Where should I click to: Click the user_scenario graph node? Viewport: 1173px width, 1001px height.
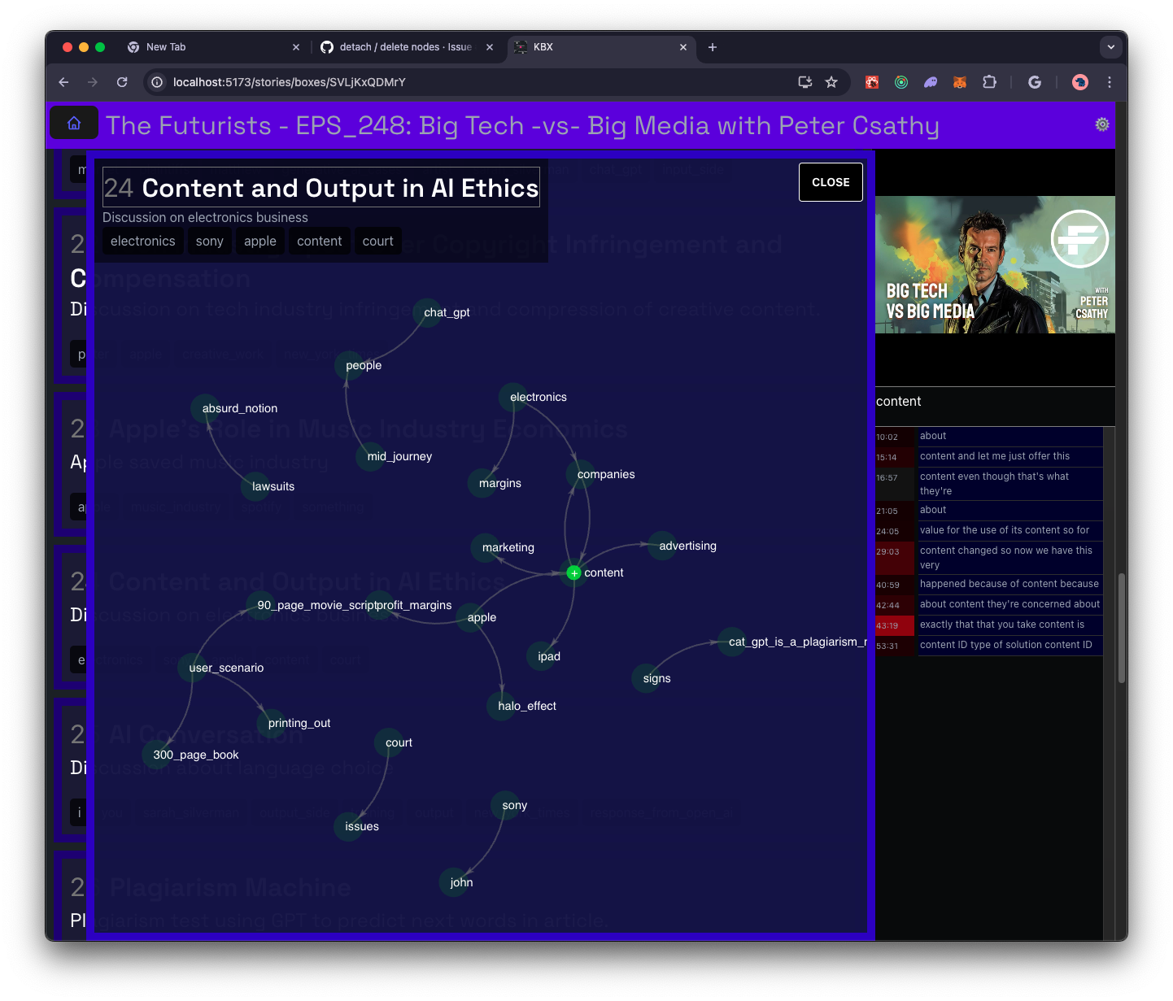193,668
